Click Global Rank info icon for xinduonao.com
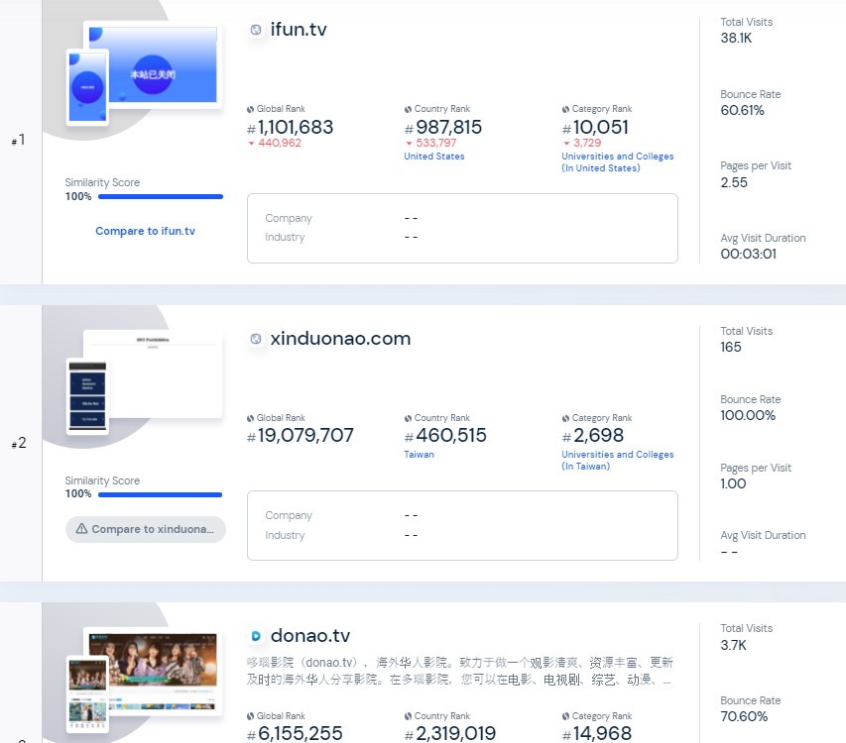 (250, 418)
